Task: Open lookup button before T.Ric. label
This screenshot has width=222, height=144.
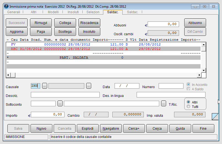Action: (164, 104)
